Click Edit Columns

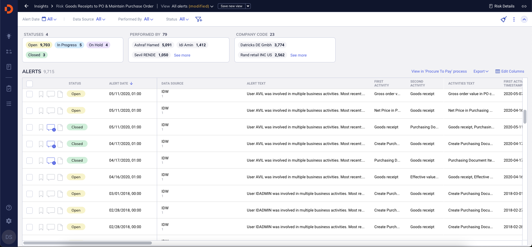coord(510,71)
